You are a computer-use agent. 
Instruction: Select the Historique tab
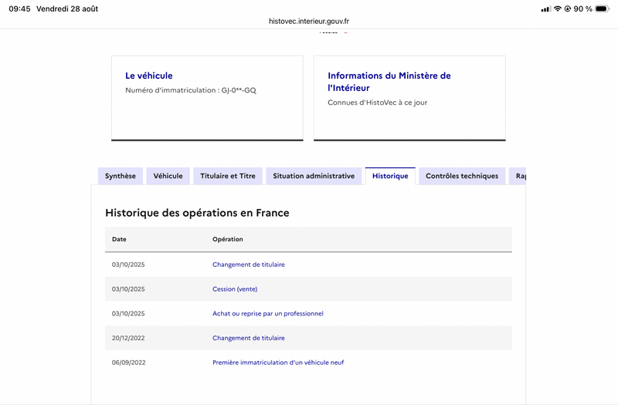coord(390,176)
